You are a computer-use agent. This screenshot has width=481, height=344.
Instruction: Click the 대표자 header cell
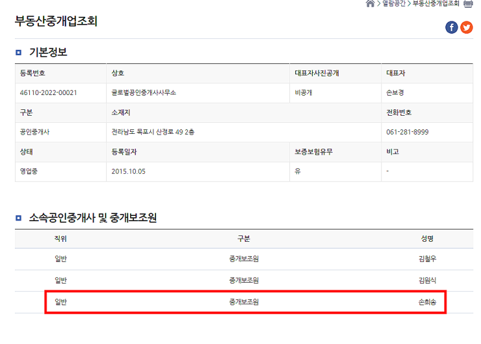coord(427,73)
